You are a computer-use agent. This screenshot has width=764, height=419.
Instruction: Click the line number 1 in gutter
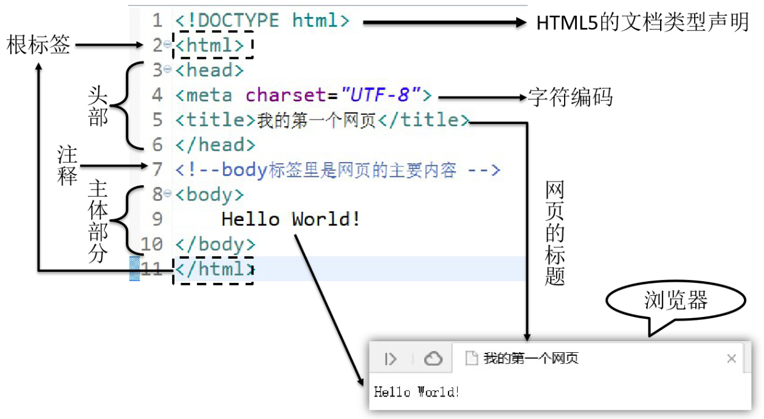[157, 21]
